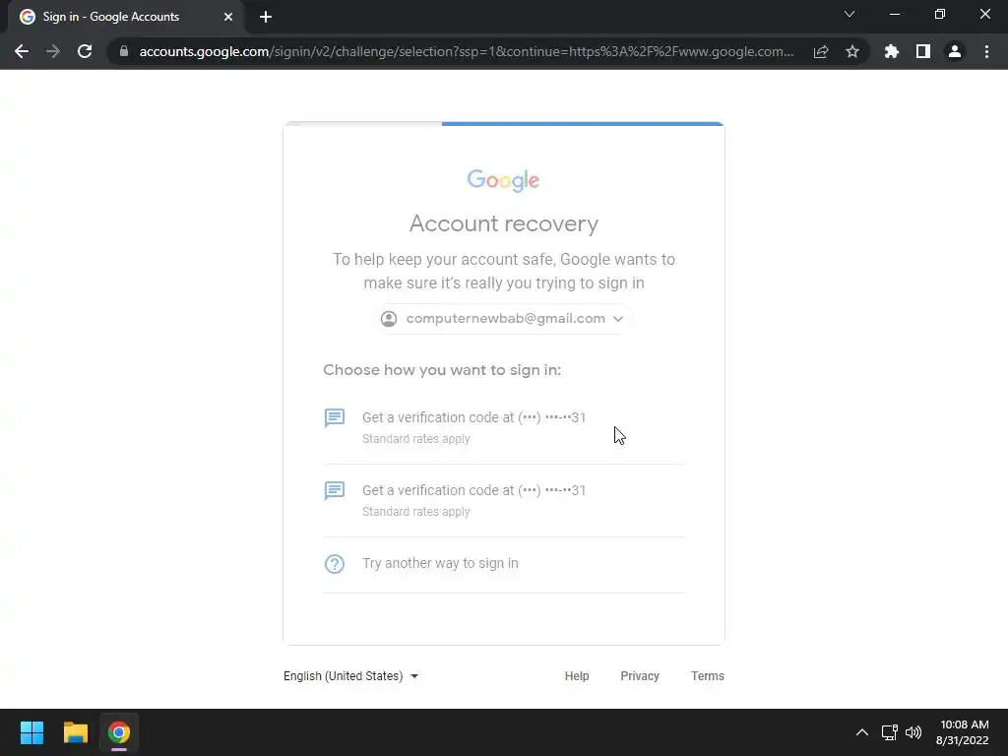Open the Chrome profile avatar icon
This screenshot has width=1008, height=756.
point(955,51)
